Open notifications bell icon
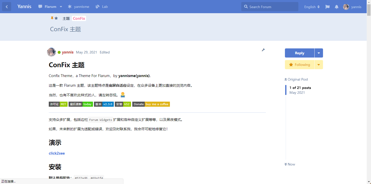Screen dimensions: 371x184 [x=336, y=7]
